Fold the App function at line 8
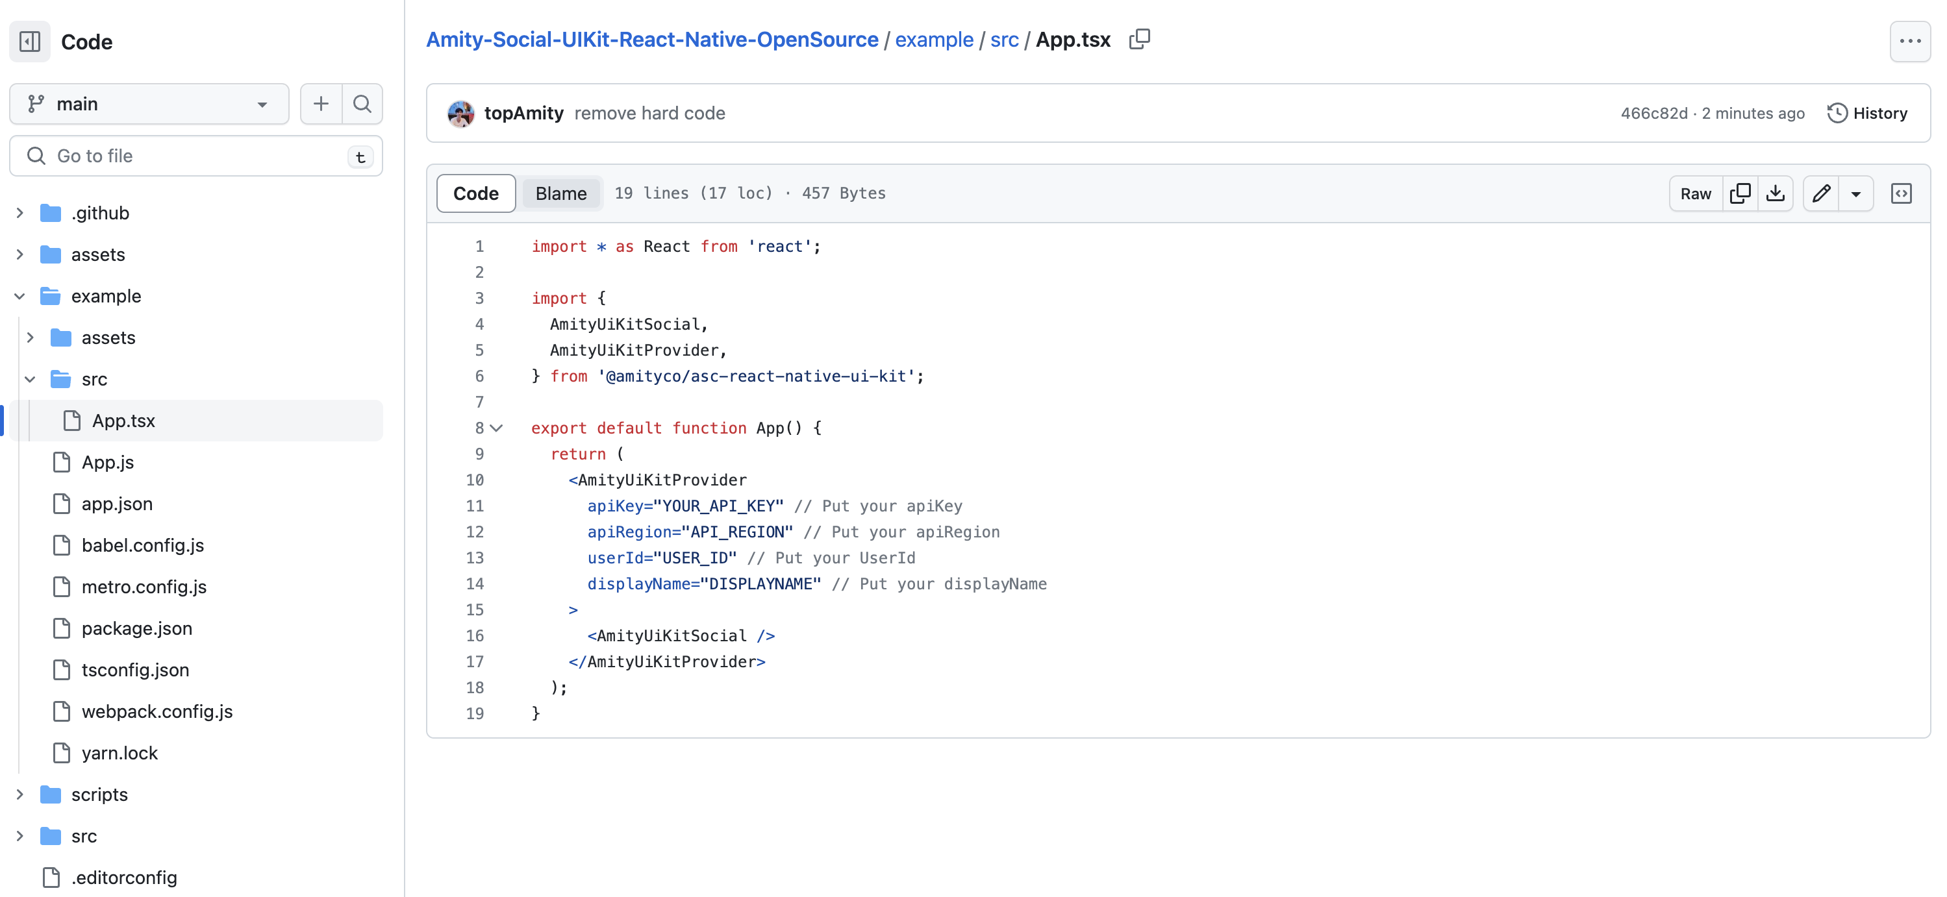This screenshot has height=897, width=1947. point(497,428)
